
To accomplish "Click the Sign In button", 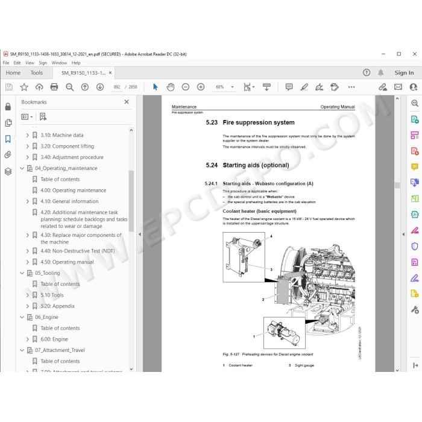I will [x=404, y=73].
